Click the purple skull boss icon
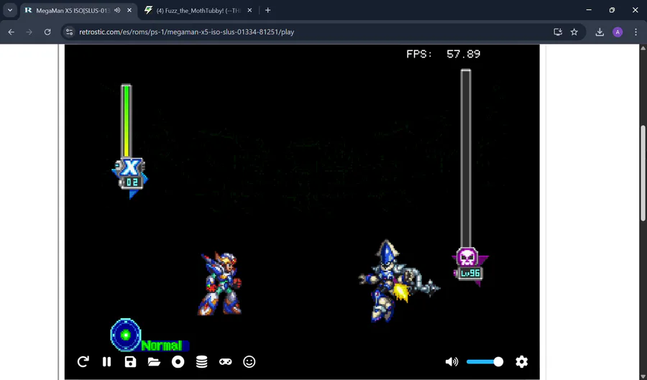The width and height of the screenshot is (647, 380). 467,257
